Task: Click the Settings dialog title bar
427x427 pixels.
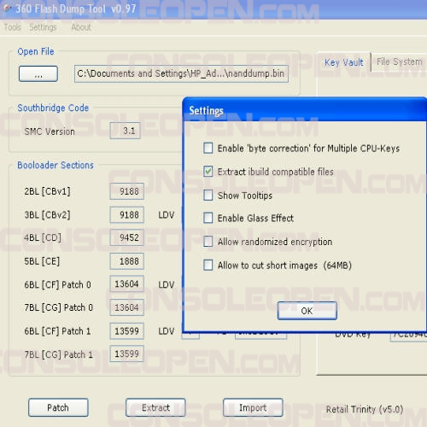Action: [x=305, y=110]
